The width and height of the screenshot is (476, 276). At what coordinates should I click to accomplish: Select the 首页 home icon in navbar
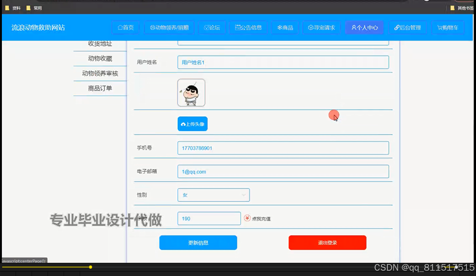120,28
